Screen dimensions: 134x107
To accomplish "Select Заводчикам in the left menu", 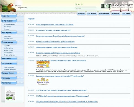I will 9,42.
